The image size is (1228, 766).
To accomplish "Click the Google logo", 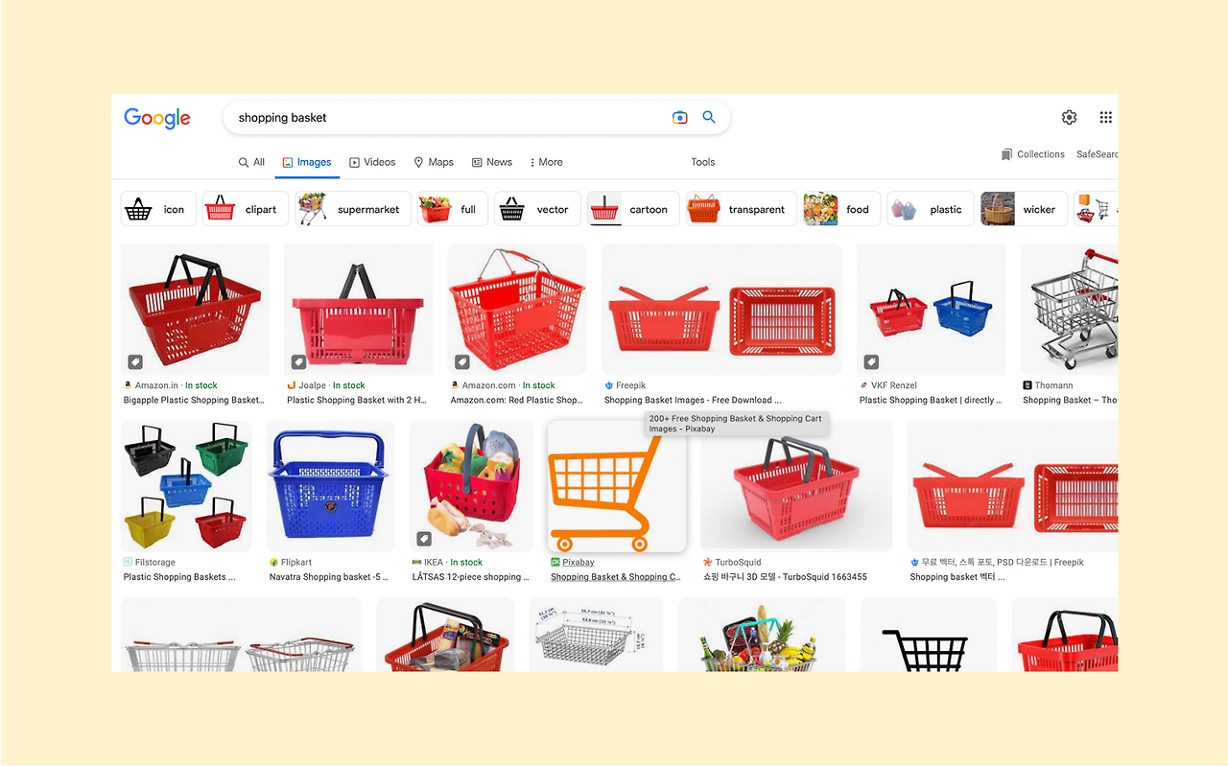I will [x=157, y=118].
